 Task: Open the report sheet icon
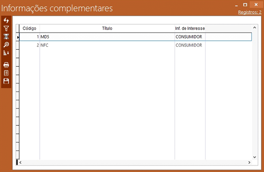pos(6,73)
